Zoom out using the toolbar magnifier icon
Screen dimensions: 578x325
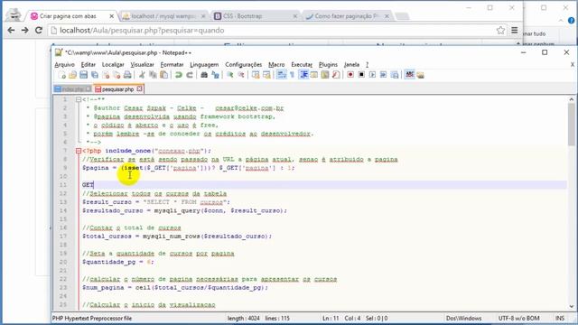241,75
